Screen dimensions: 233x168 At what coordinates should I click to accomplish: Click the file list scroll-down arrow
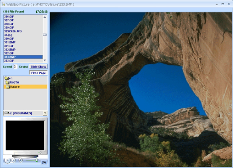coord(45,60)
